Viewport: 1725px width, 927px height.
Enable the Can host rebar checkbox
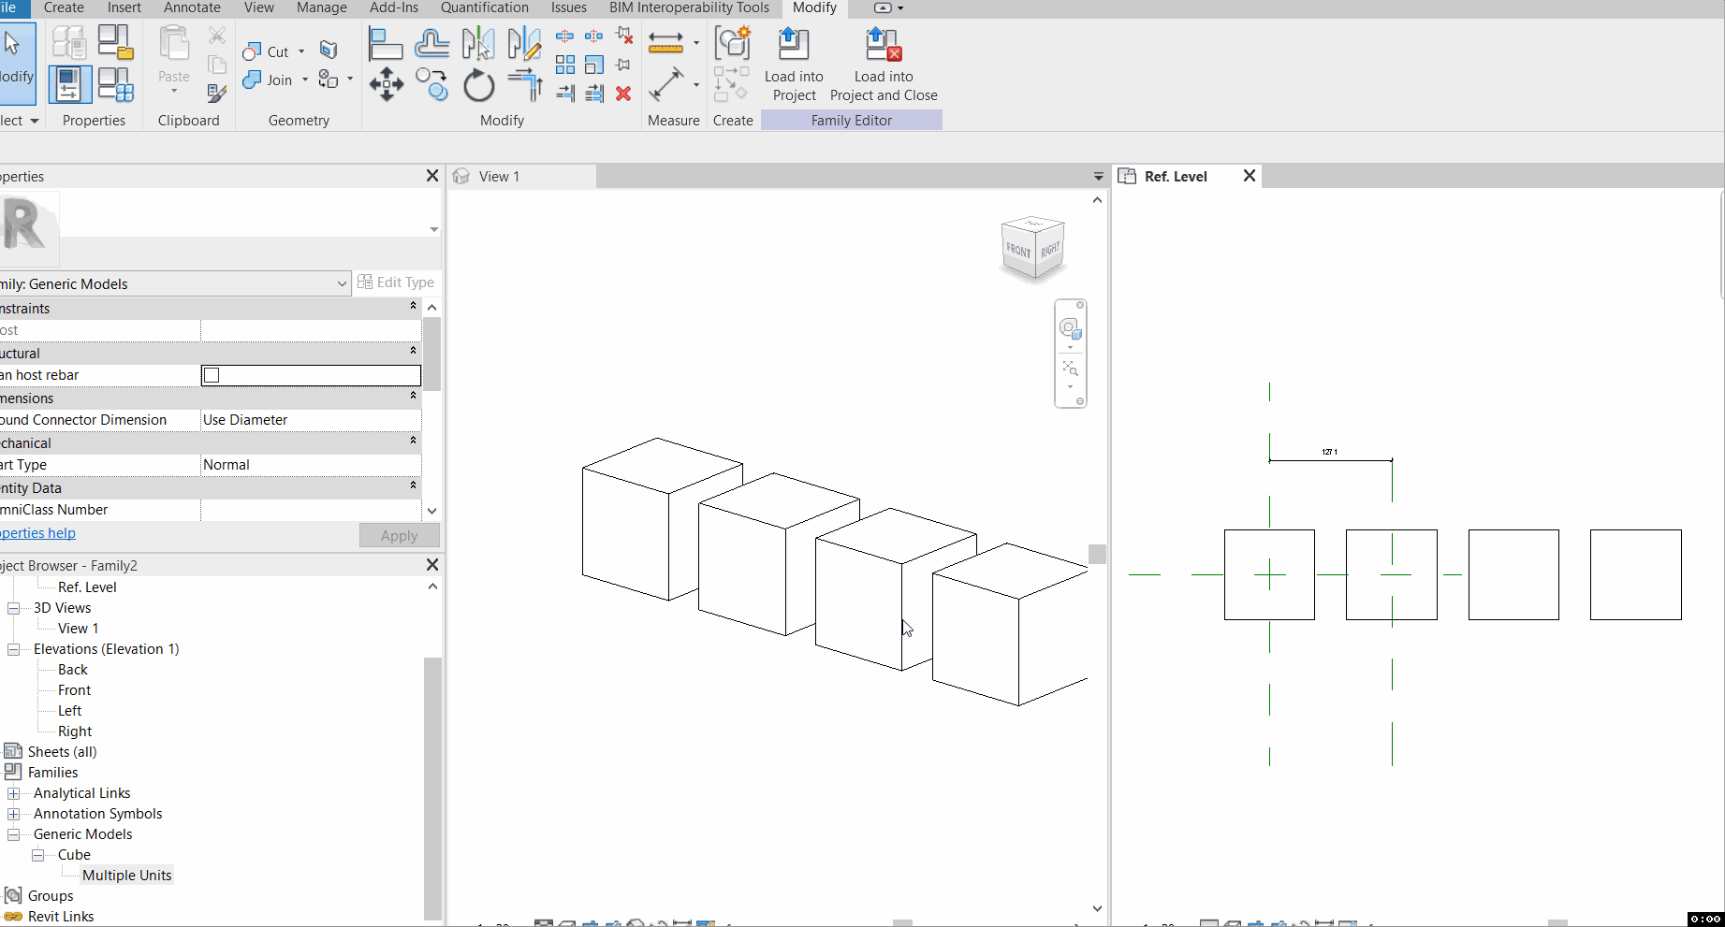[212, 375]
